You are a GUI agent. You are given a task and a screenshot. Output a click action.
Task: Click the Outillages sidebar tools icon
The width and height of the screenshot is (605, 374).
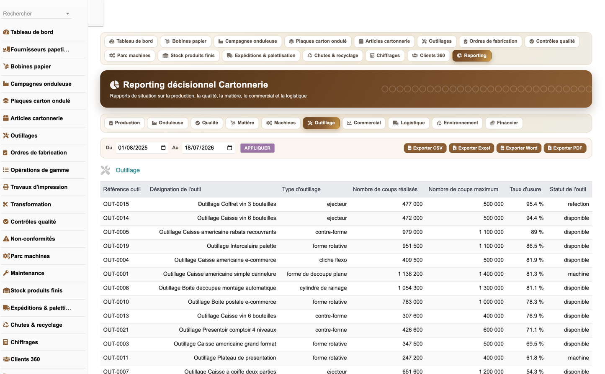click(6, 136)
